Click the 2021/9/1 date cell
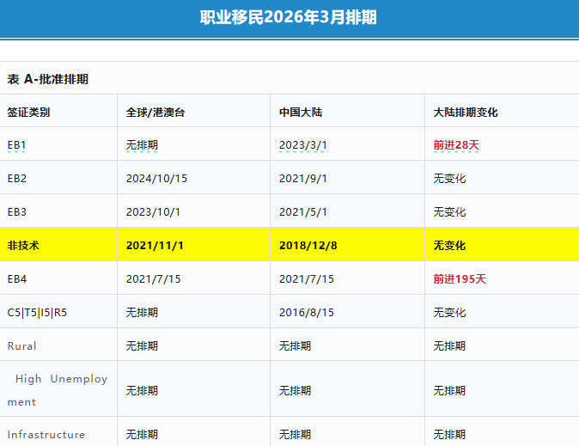Screen dimensions: 579x446 [303, 179]
